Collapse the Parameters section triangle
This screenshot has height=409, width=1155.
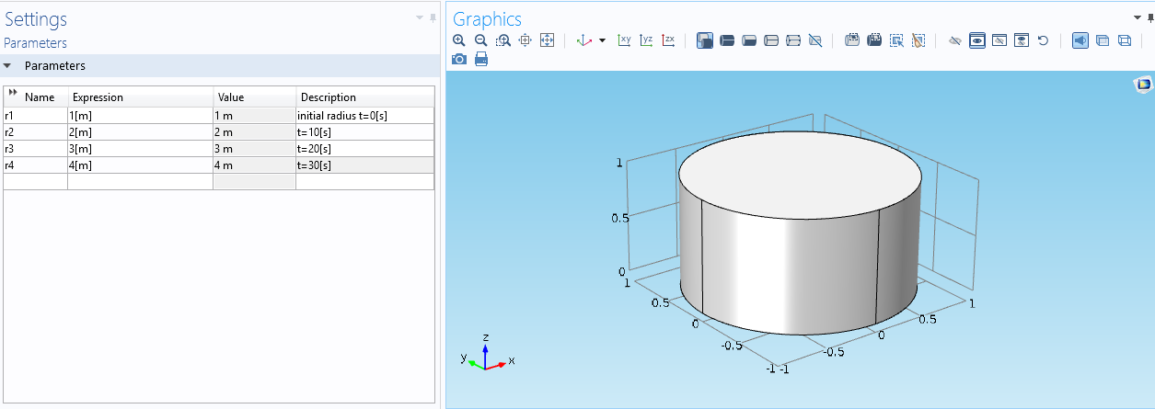(8, 66)
